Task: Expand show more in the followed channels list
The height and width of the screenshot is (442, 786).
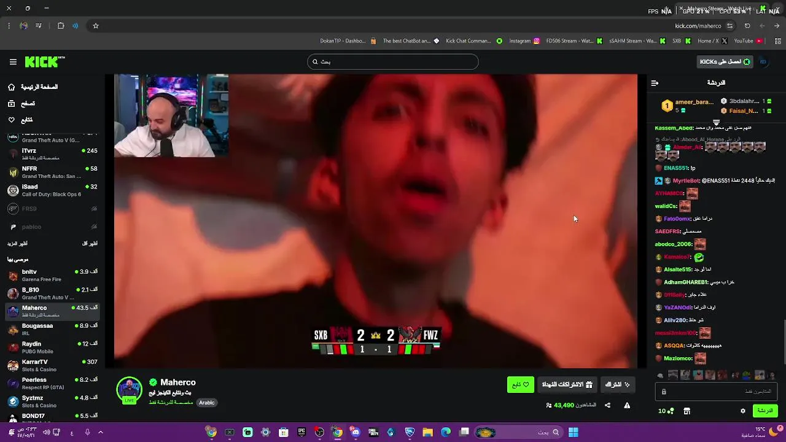Action: [x=17, y=244]
